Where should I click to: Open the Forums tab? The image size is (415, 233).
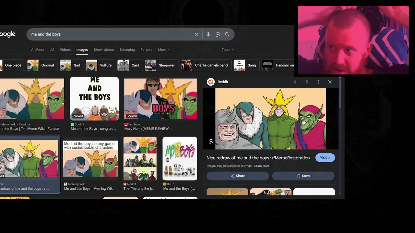click(146, 50)
